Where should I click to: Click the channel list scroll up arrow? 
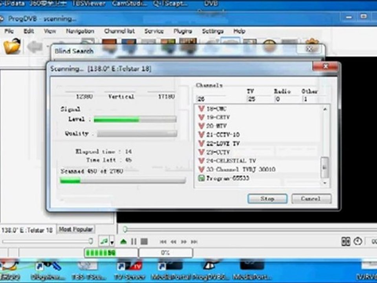coord(325,109)
